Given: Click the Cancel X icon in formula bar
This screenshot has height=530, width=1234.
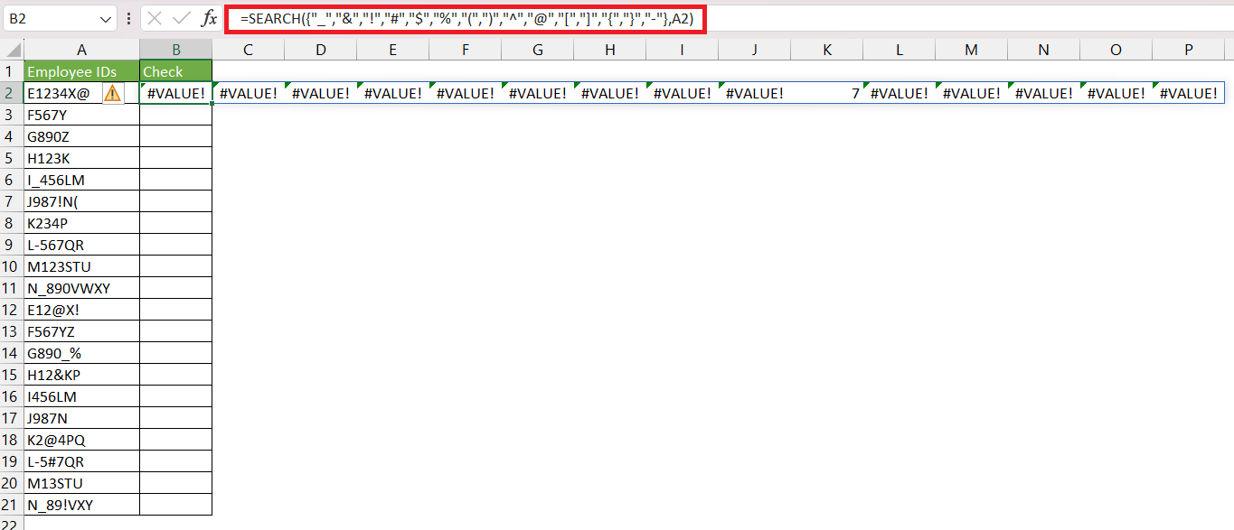Looking at the screenshot, I should 155,18.
